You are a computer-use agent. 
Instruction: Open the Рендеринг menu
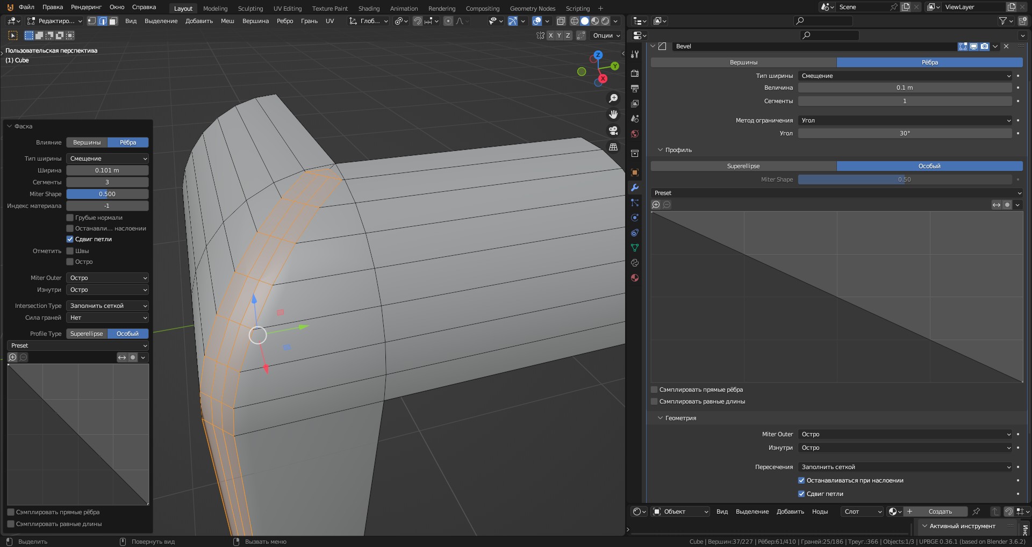tap(86, 7)
